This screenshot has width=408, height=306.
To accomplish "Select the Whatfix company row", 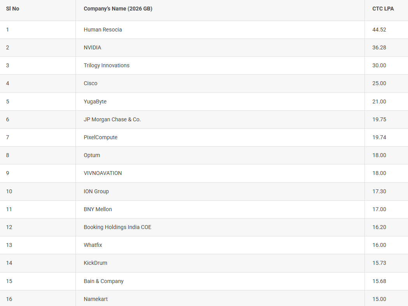I will tap(93, 245).
